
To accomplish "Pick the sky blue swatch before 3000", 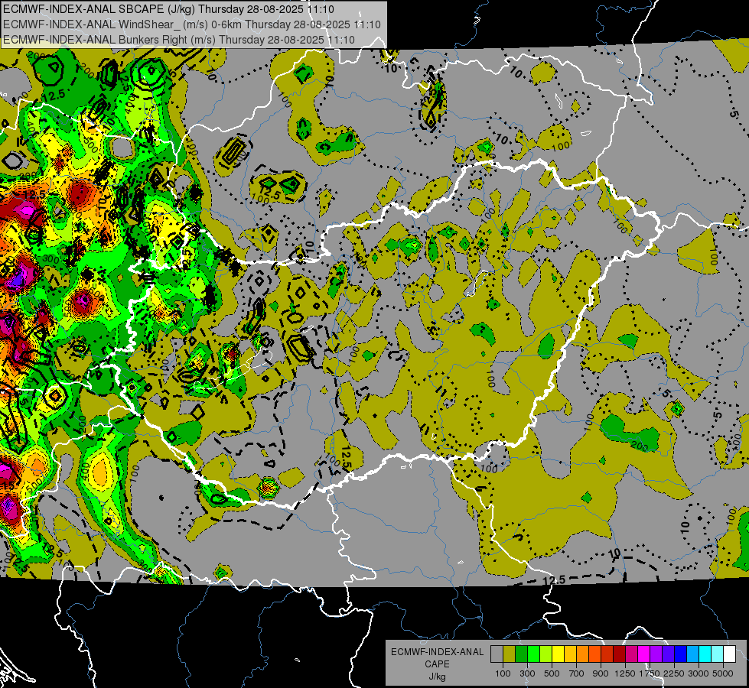I will click(692, 654).
